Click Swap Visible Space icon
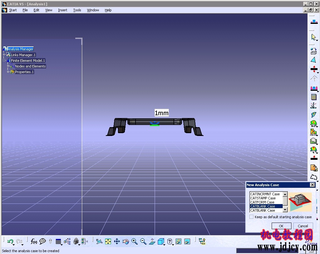The image size is (320, 254). (x=187, y=241)
